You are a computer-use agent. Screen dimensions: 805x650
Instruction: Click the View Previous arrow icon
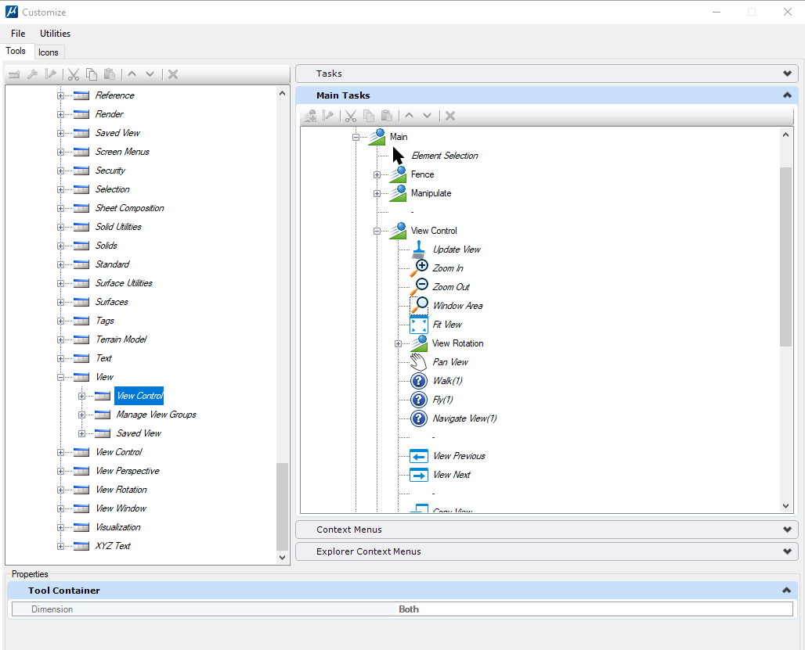(419, 456)
